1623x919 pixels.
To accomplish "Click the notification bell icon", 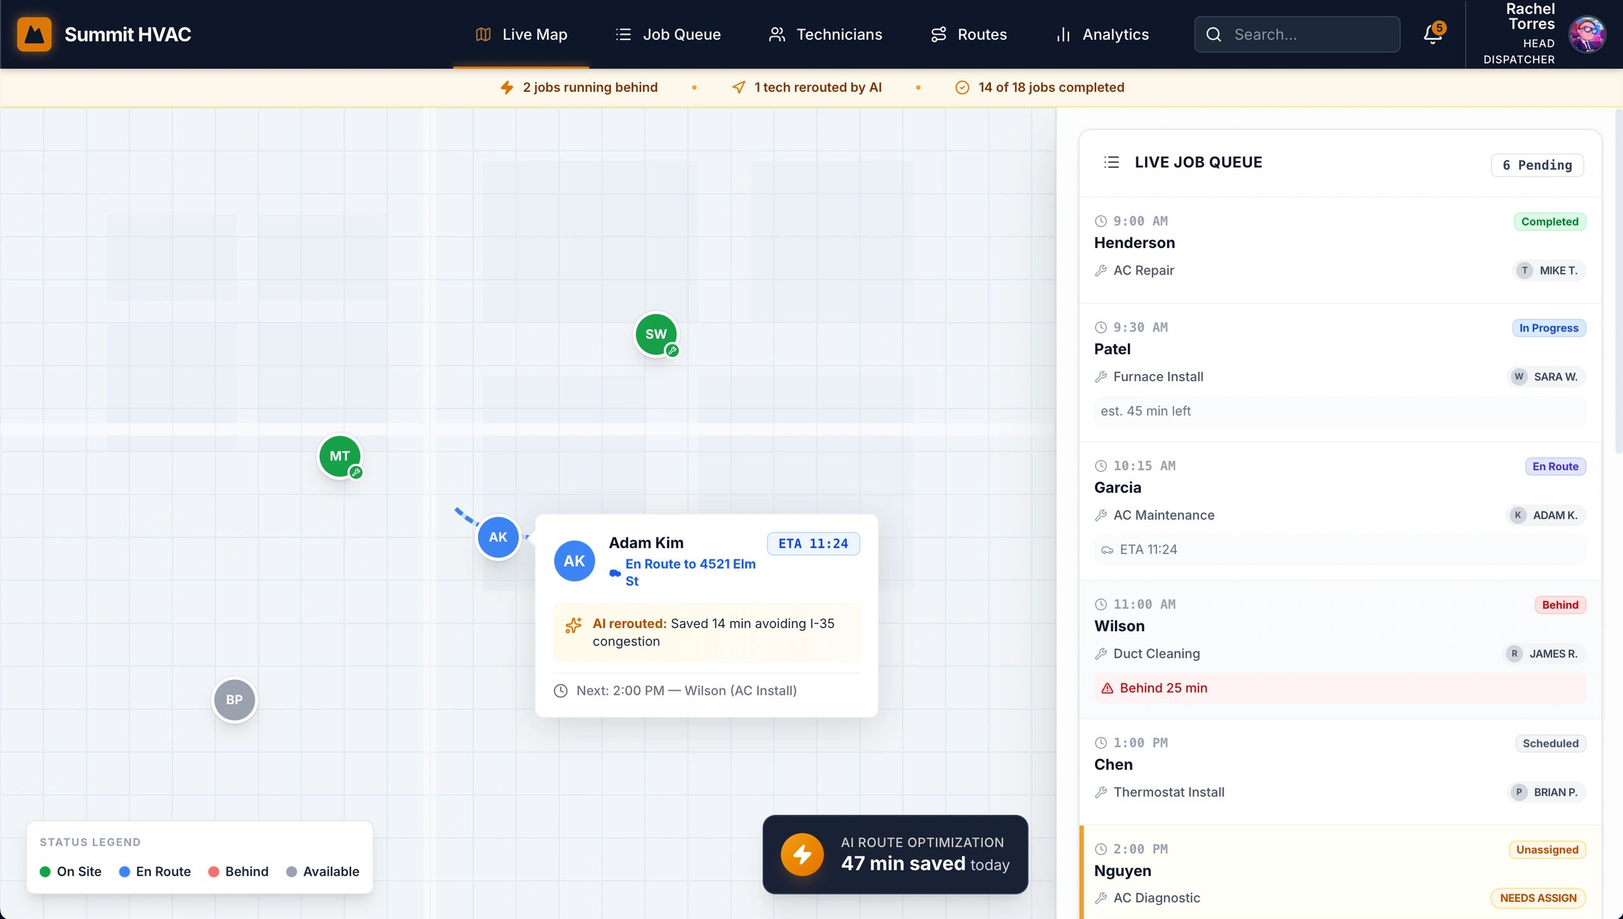I will pos(1431,34).
